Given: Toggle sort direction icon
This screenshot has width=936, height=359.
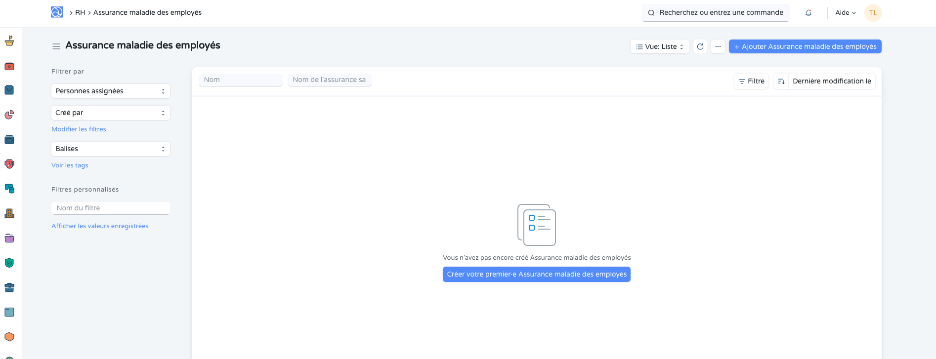Looking at the screenshot, I should pos(781,81).
